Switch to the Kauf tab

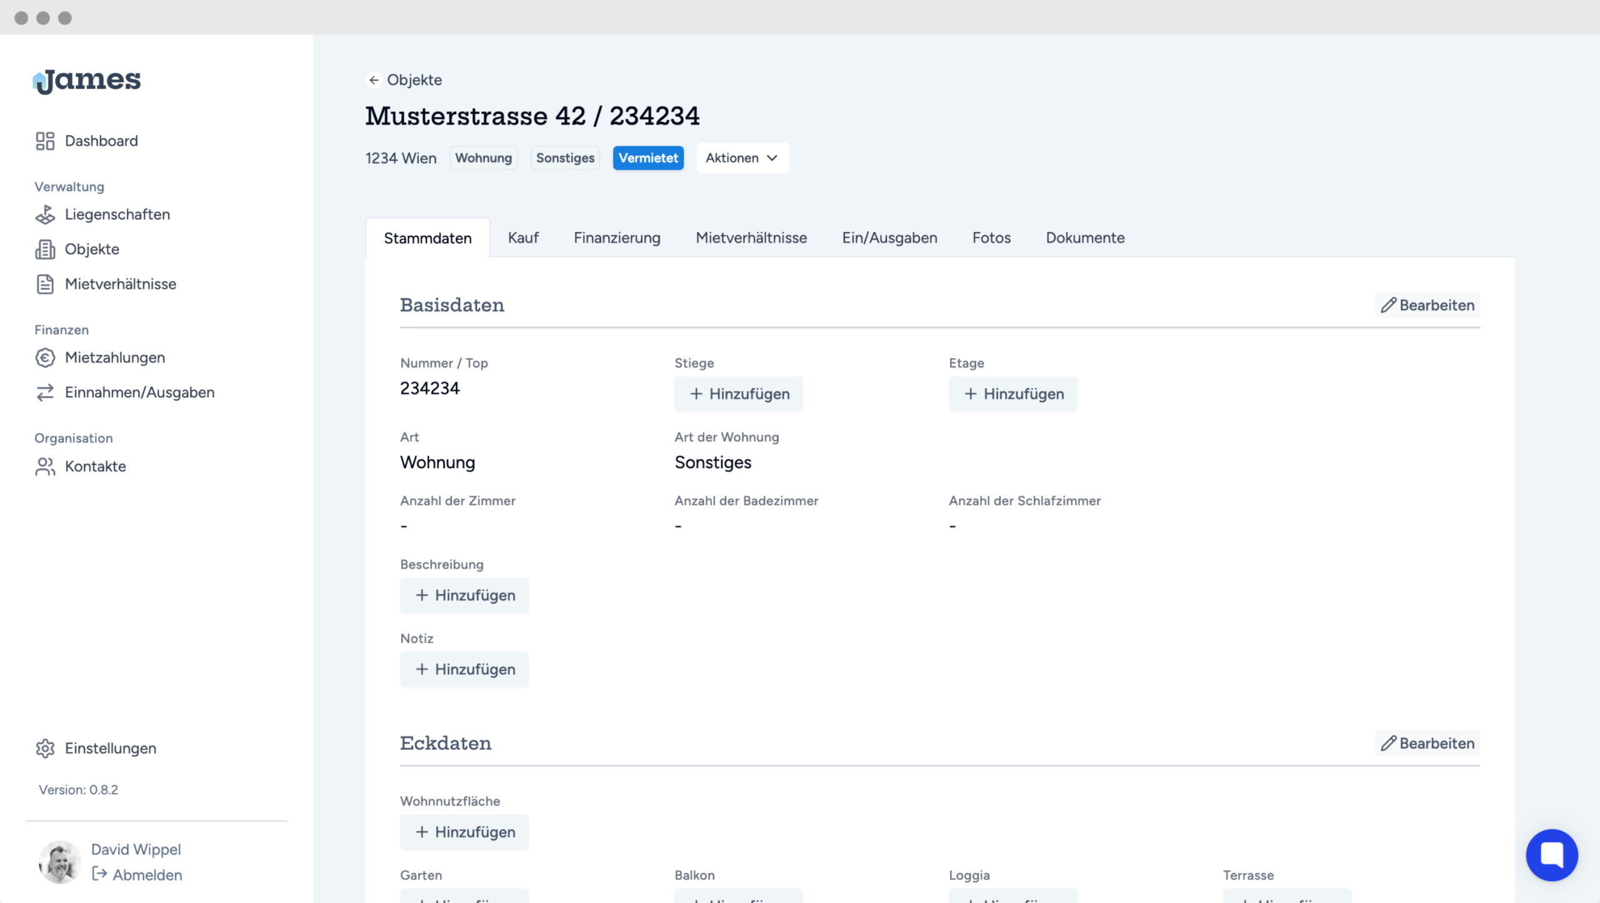pyautogui.click(x=522, y=237)
